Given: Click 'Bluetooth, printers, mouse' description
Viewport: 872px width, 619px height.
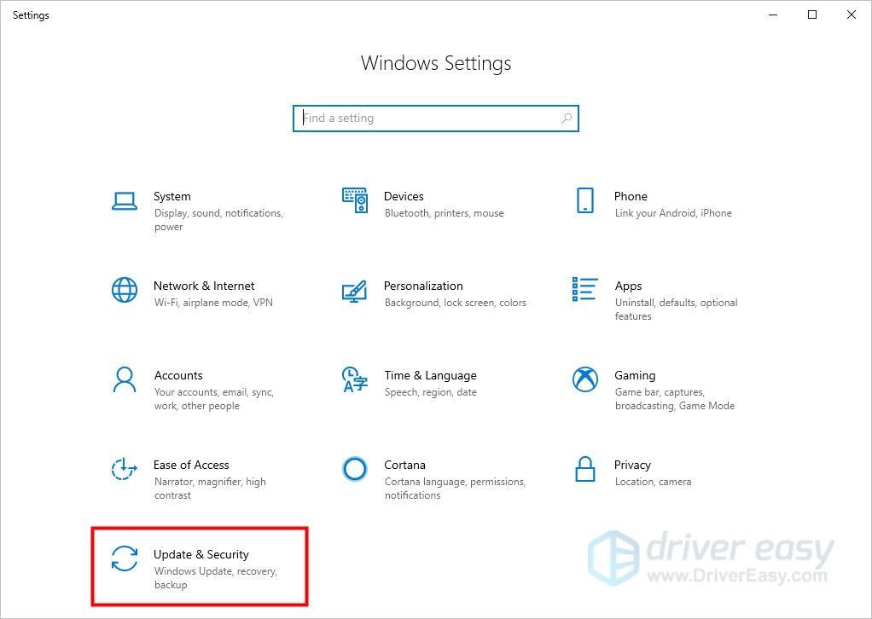Looking at the screenshot, I should point(445,213).
